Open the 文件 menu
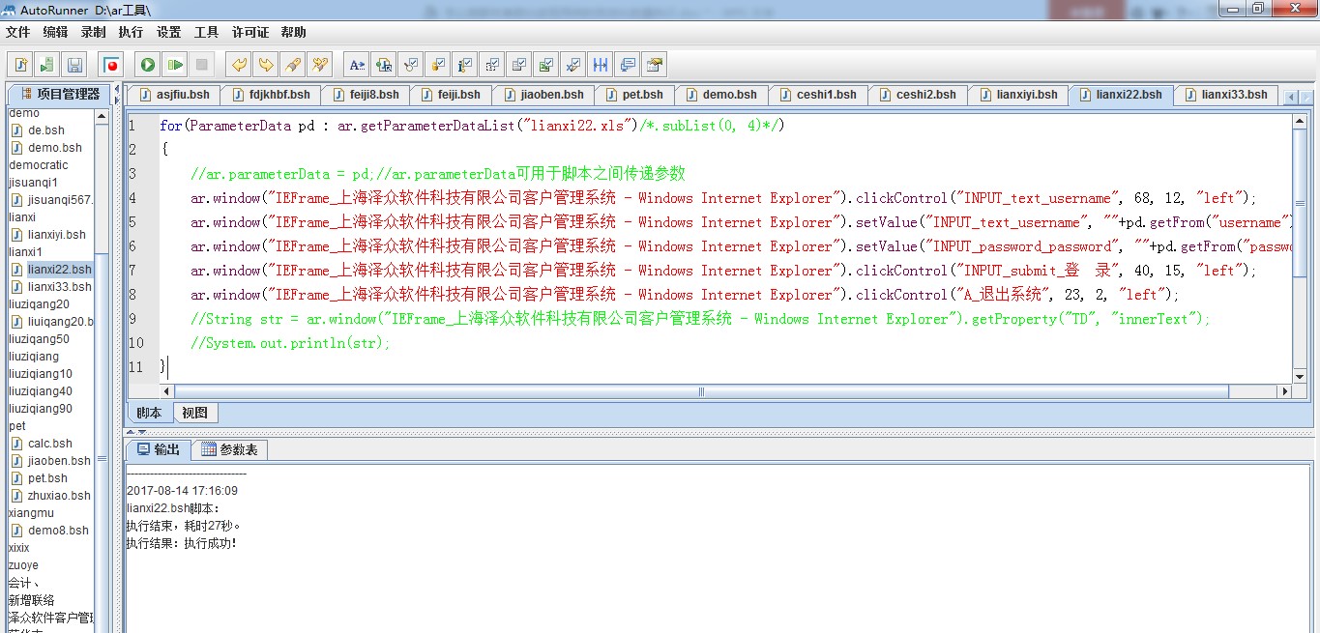 (x=17, y=32)
